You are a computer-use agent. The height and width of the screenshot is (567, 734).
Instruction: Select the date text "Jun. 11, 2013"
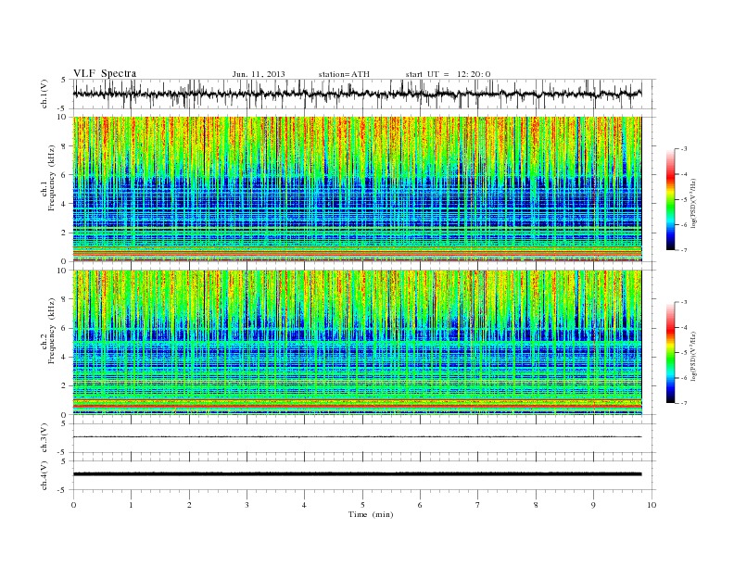[259, 74]
